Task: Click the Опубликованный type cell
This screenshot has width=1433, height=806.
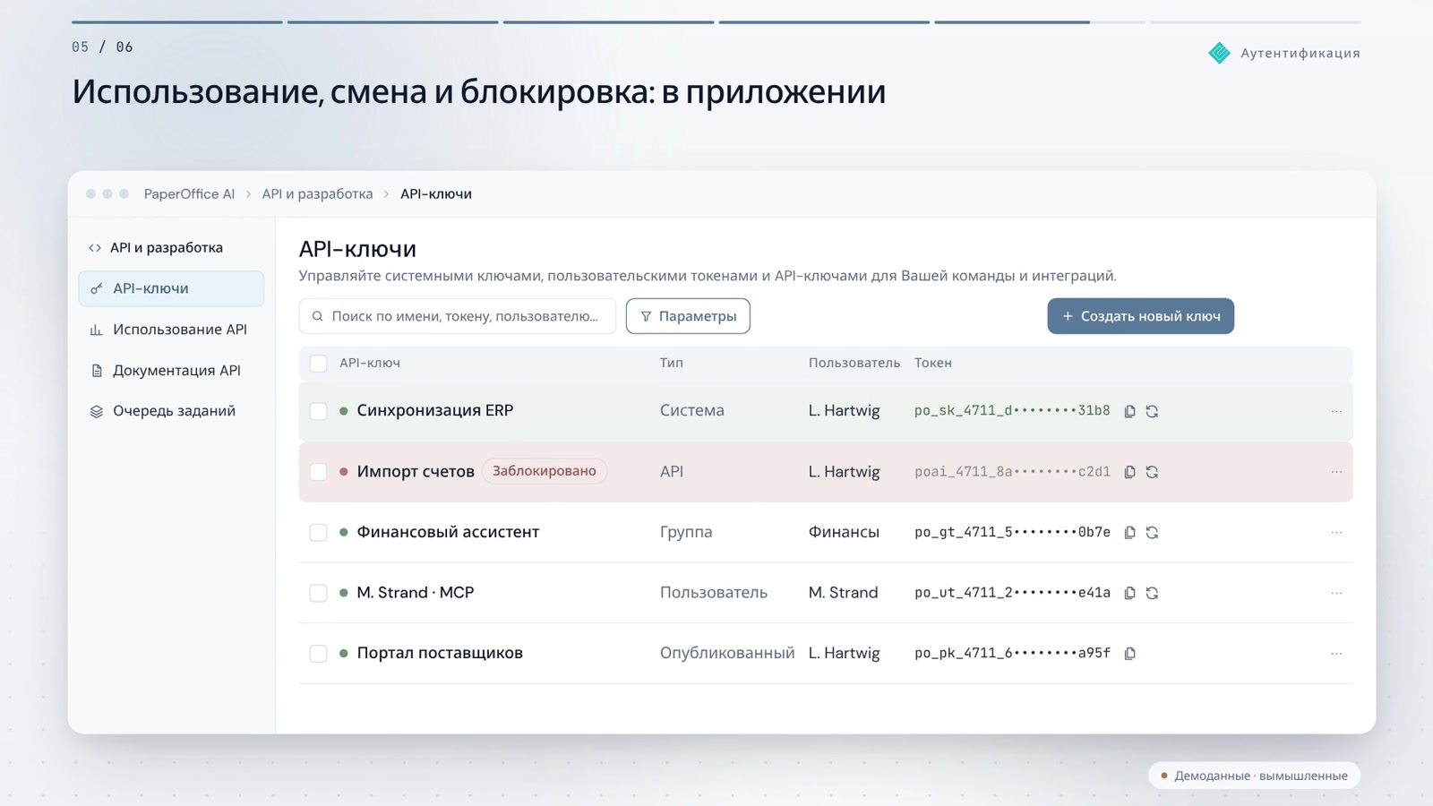Action: click(727, 654)
